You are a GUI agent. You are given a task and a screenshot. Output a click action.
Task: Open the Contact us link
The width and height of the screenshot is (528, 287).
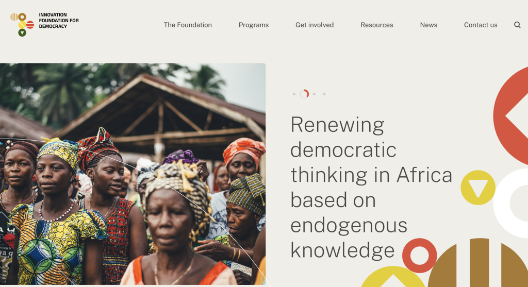tap(481, 25)
